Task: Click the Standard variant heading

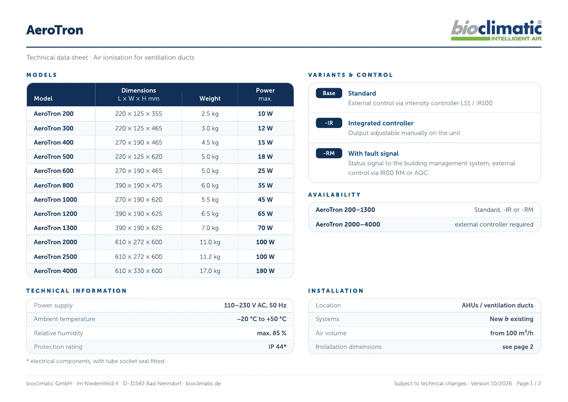Action: [362, 93]
